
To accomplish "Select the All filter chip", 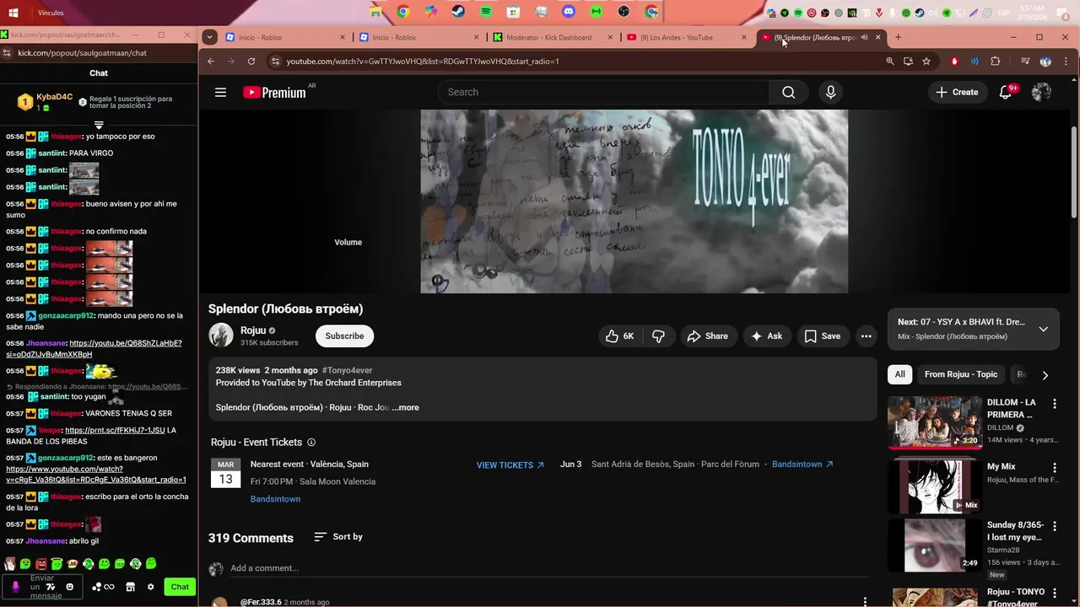I will pos(899,374).
